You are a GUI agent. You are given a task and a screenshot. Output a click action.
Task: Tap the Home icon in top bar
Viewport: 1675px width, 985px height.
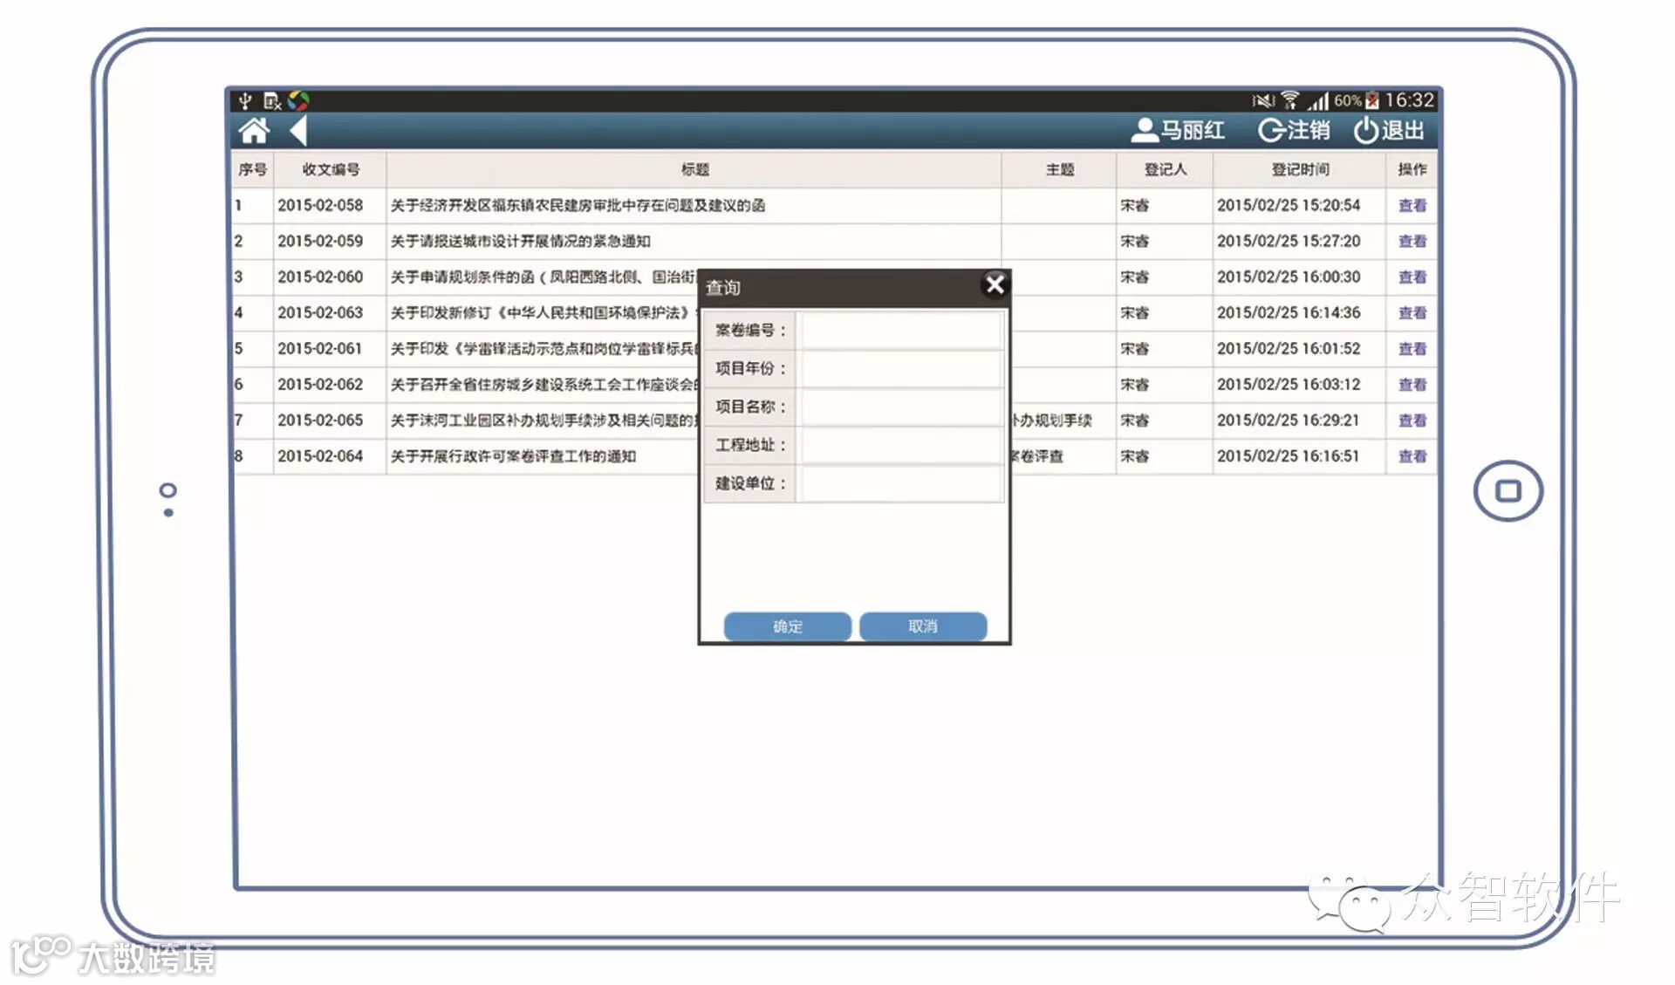point(254,131)
